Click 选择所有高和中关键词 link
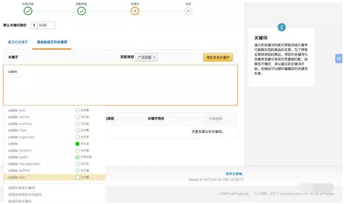The image size is (344, 204). [25, 195]
